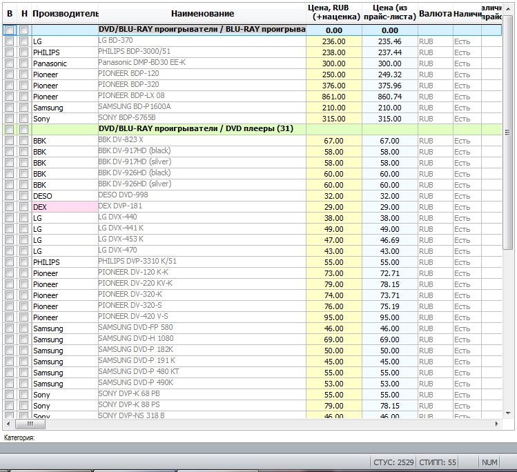The width and height of the screenshot is (517, 472).
Task: Click RUB currency cell for LG BD-370
Action: 436,41
